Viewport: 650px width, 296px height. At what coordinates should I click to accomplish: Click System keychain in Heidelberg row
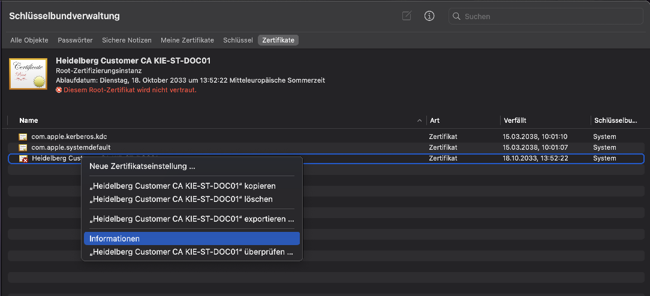click(604, 158)
